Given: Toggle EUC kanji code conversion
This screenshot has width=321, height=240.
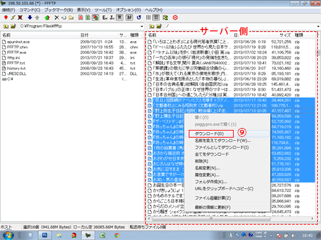Looking at the screenshot, I should (105, 17).
